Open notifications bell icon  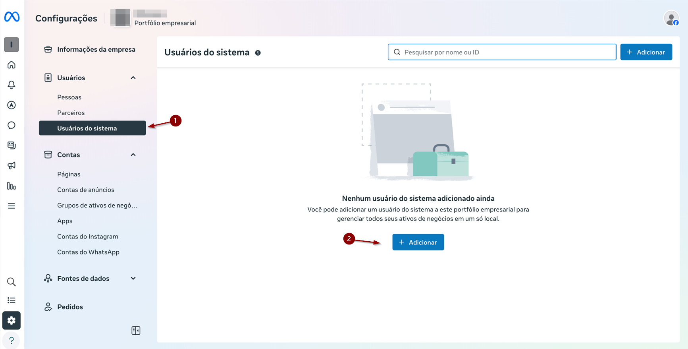click(12, 85)
